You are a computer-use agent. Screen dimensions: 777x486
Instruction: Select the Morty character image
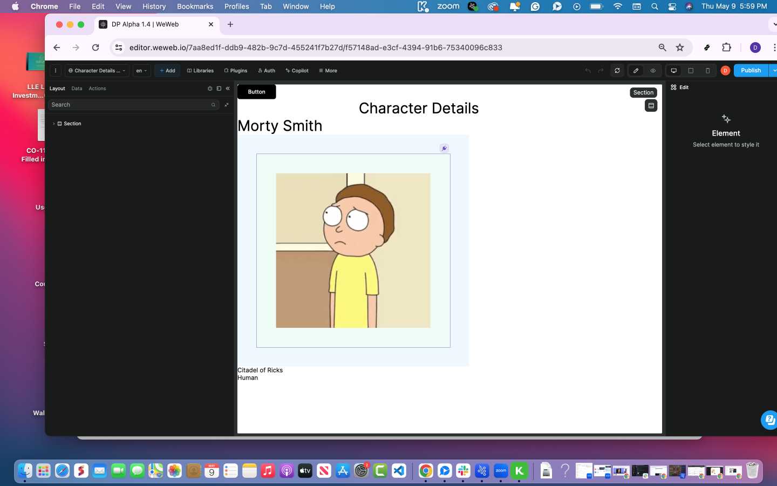click(353, 251)
